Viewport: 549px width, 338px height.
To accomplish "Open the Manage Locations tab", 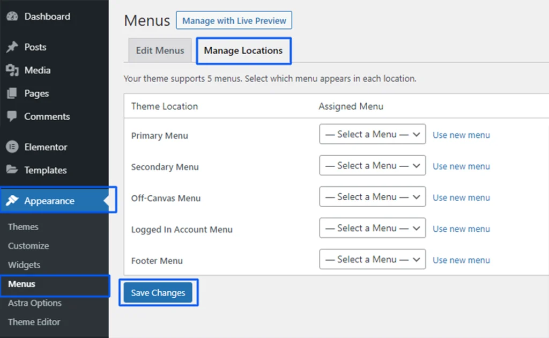I will [243, 50].
